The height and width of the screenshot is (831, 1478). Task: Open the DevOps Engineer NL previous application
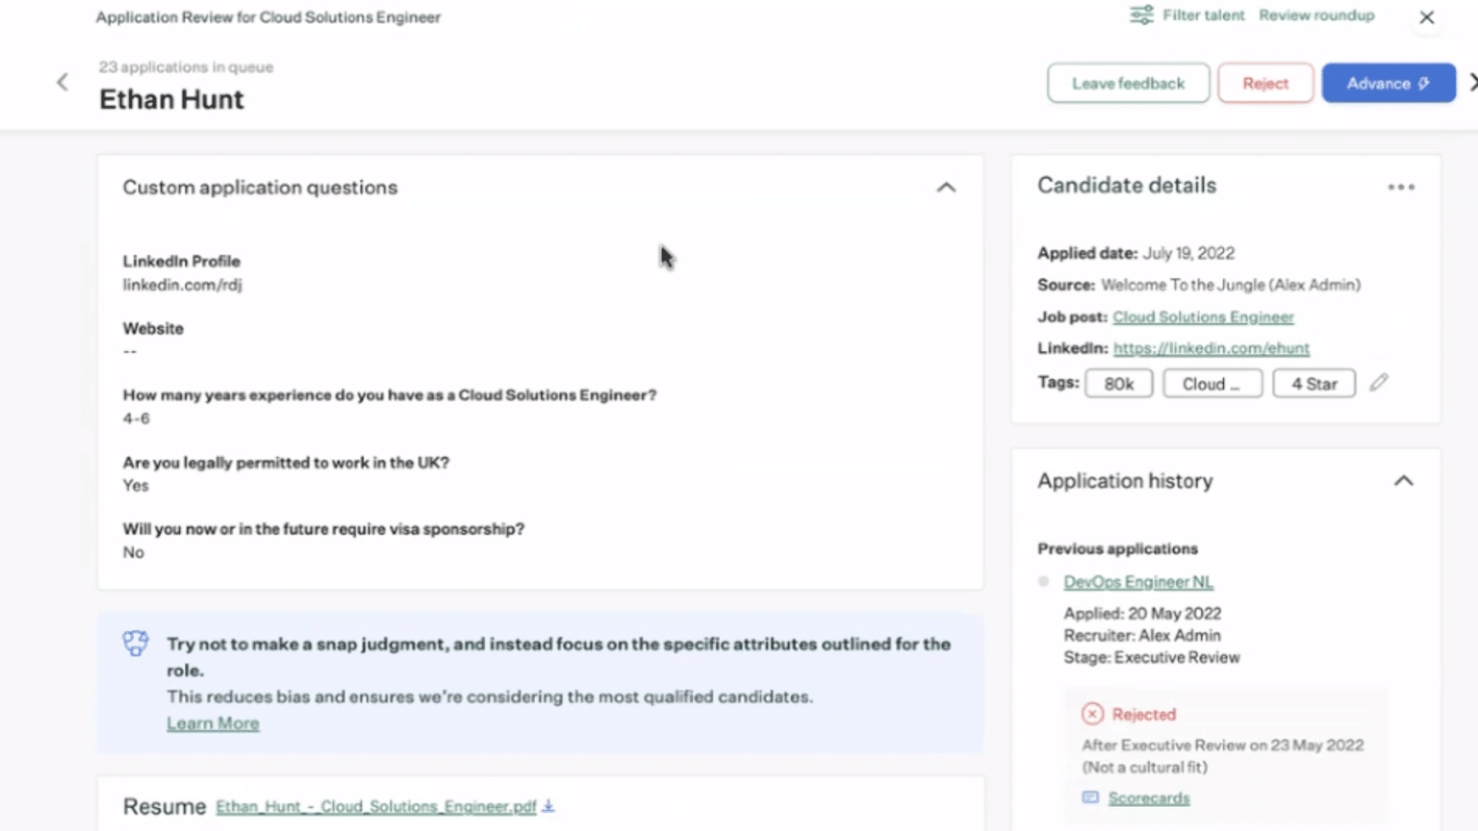pos(1137,581)
